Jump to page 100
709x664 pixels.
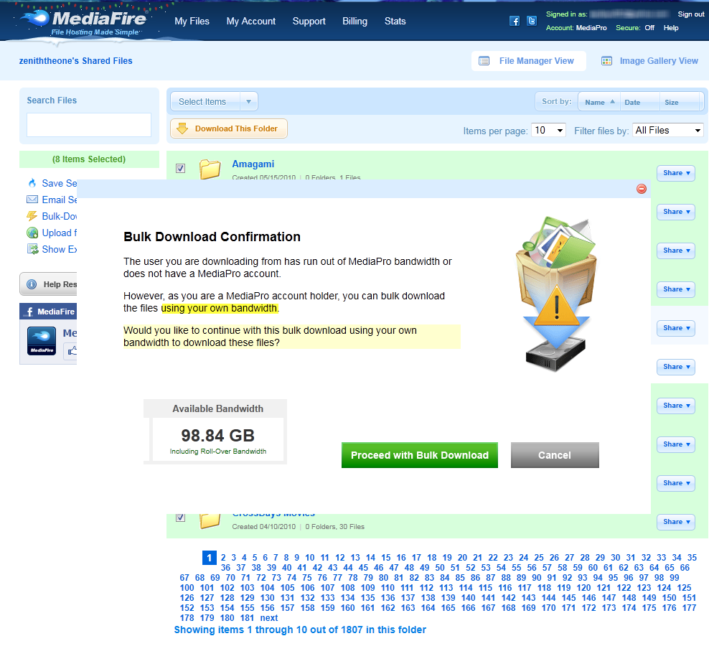point(187,588)
